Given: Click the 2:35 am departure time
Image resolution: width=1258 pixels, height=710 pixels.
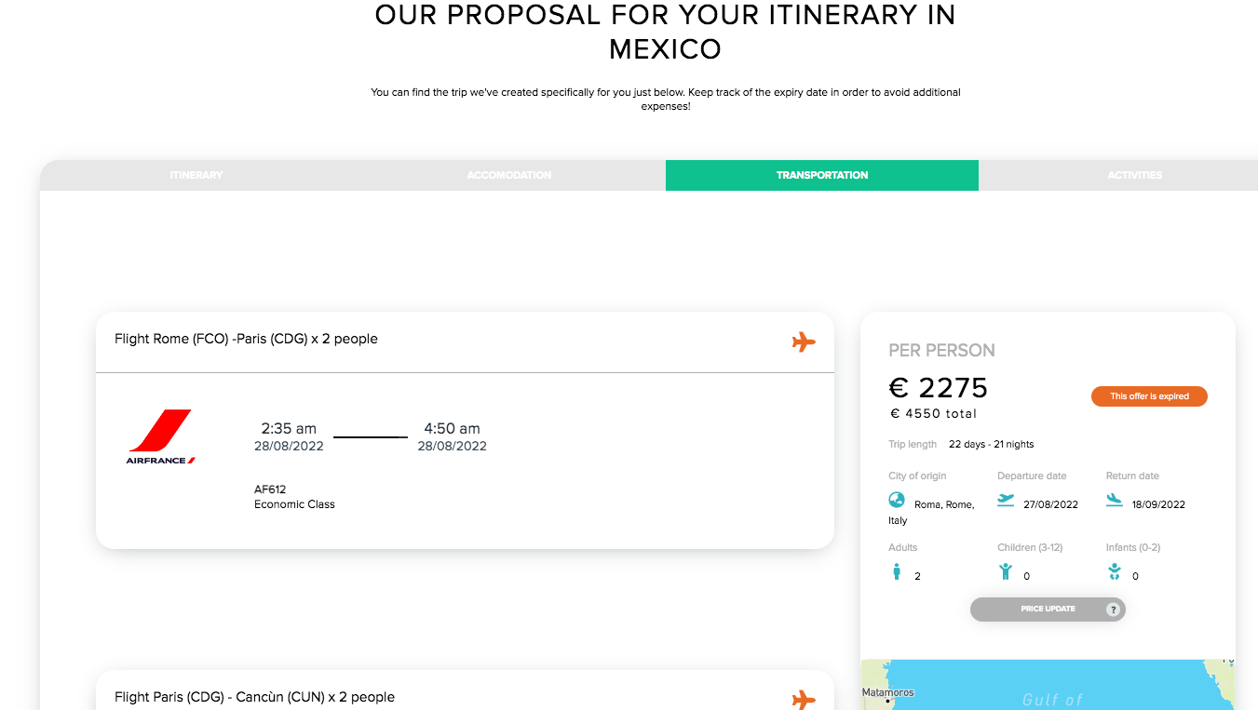Looking at the screenshot, I should point(289,429).
